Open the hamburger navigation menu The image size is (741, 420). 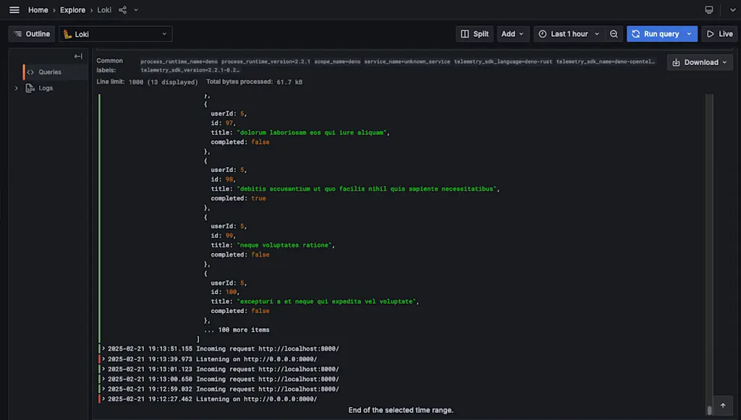click(x=14, y=10)
